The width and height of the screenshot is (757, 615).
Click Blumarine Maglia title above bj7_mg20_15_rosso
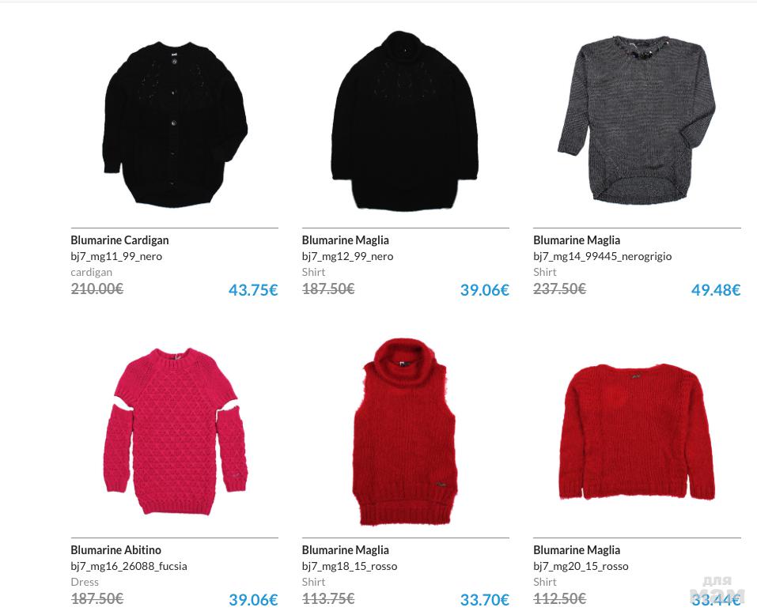coord(577,550)
